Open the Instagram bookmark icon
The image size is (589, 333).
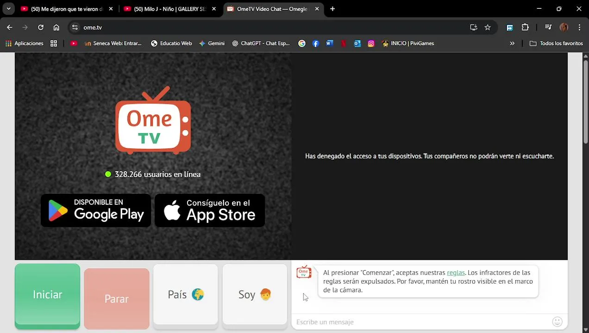[x=371, y=43]
